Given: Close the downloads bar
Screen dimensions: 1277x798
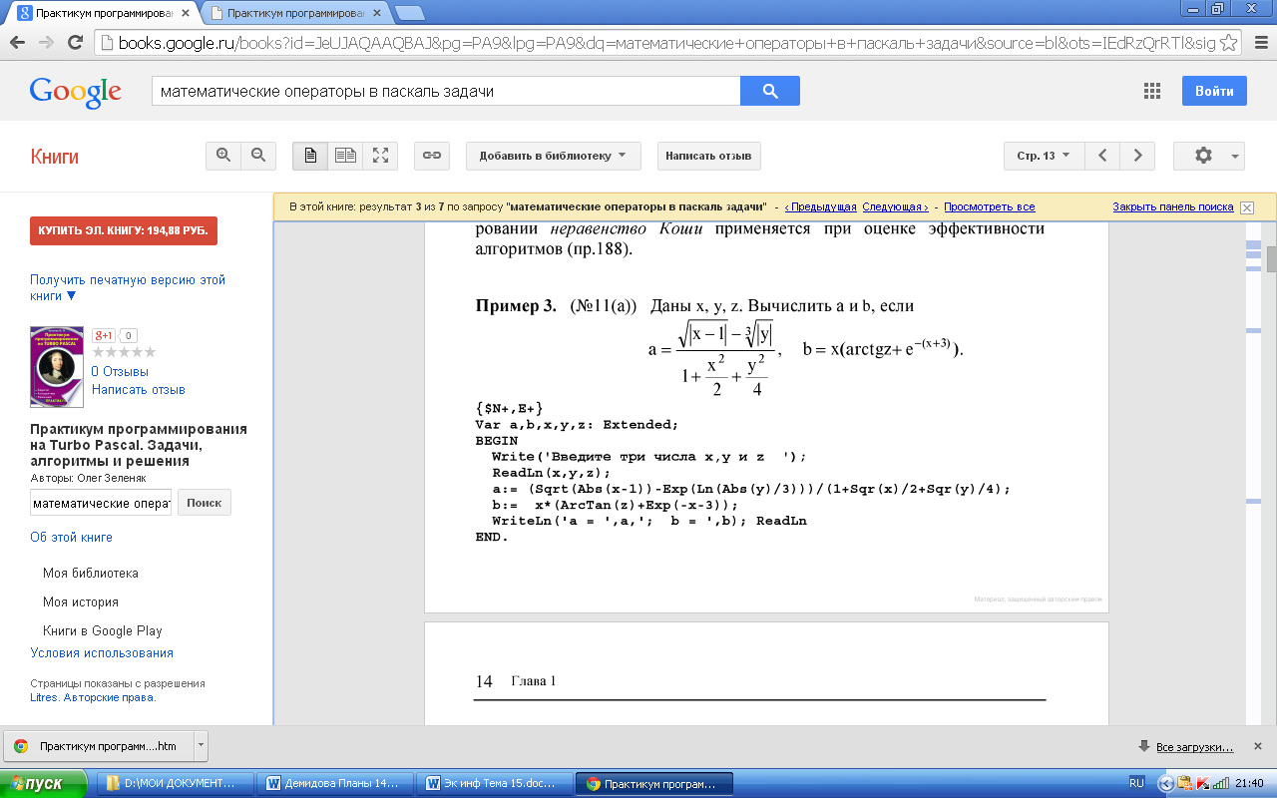Looking at the screenshot, I should [1259, 746].
